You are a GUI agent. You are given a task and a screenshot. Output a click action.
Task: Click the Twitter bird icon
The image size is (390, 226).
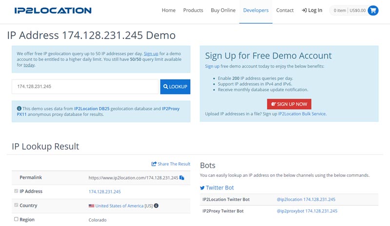point(202,188)
